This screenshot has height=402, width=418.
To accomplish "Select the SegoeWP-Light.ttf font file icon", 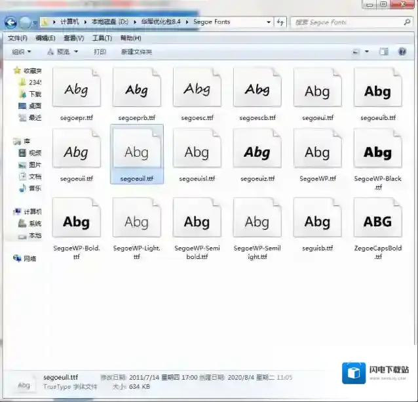I will 137,218.
